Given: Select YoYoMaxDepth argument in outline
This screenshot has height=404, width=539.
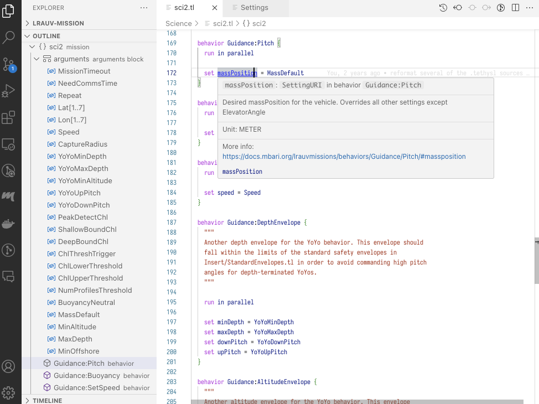Looking at the screenshot, I should pyautogui.click(x=83, y=169).
